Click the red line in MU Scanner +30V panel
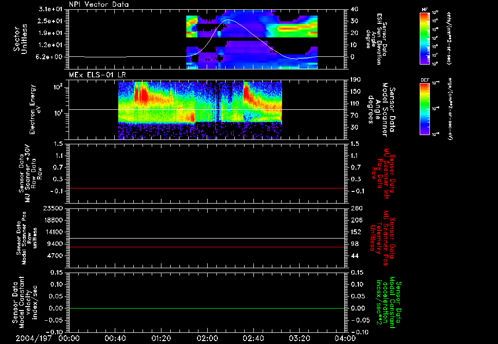This screenshot has height=344, width=498. (x=207, y=188)
